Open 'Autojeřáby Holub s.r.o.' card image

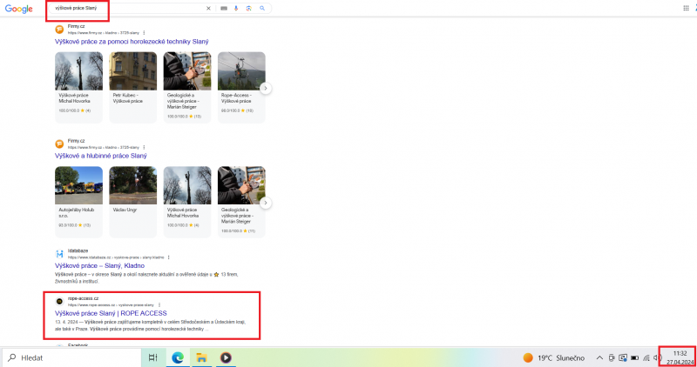[x=78, y=185]
